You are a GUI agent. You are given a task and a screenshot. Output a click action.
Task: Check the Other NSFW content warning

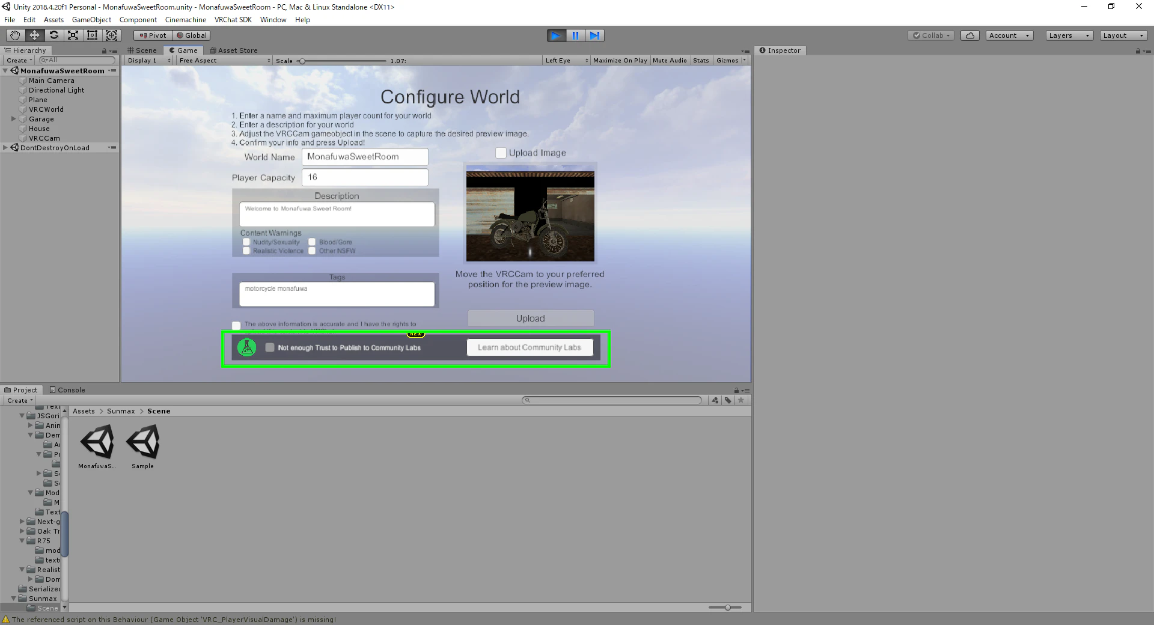312,251
